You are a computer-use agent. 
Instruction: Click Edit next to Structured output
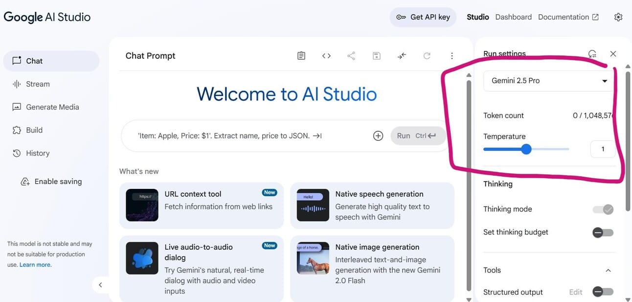click(576, 292)
